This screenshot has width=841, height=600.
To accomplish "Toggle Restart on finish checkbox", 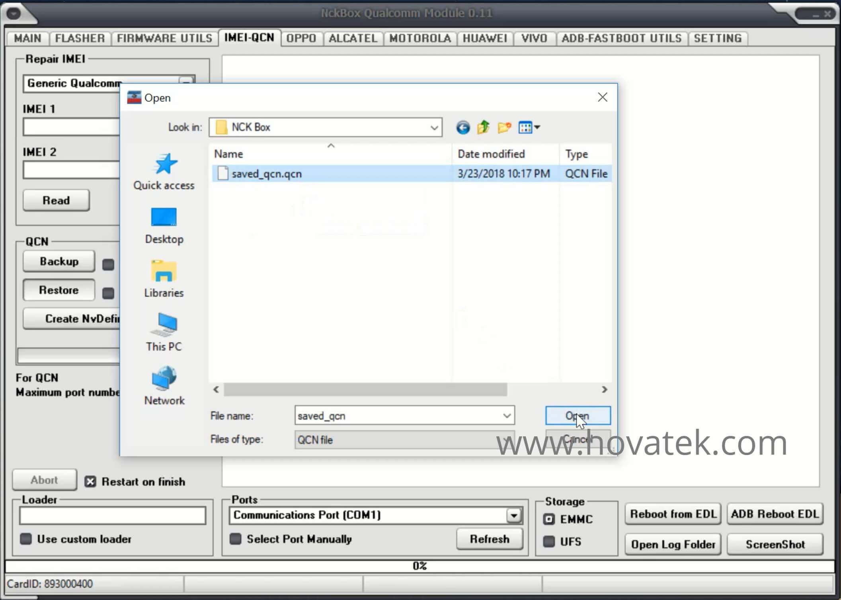I will tap(90, 482).
